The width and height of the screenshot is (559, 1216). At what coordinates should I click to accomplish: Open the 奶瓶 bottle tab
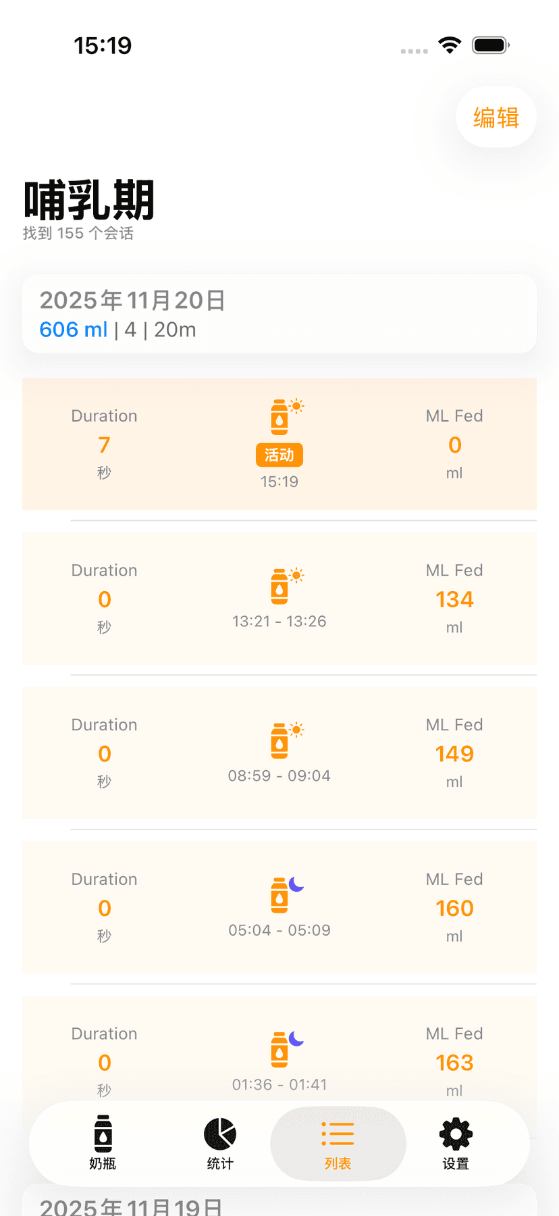click(103, 1143)
